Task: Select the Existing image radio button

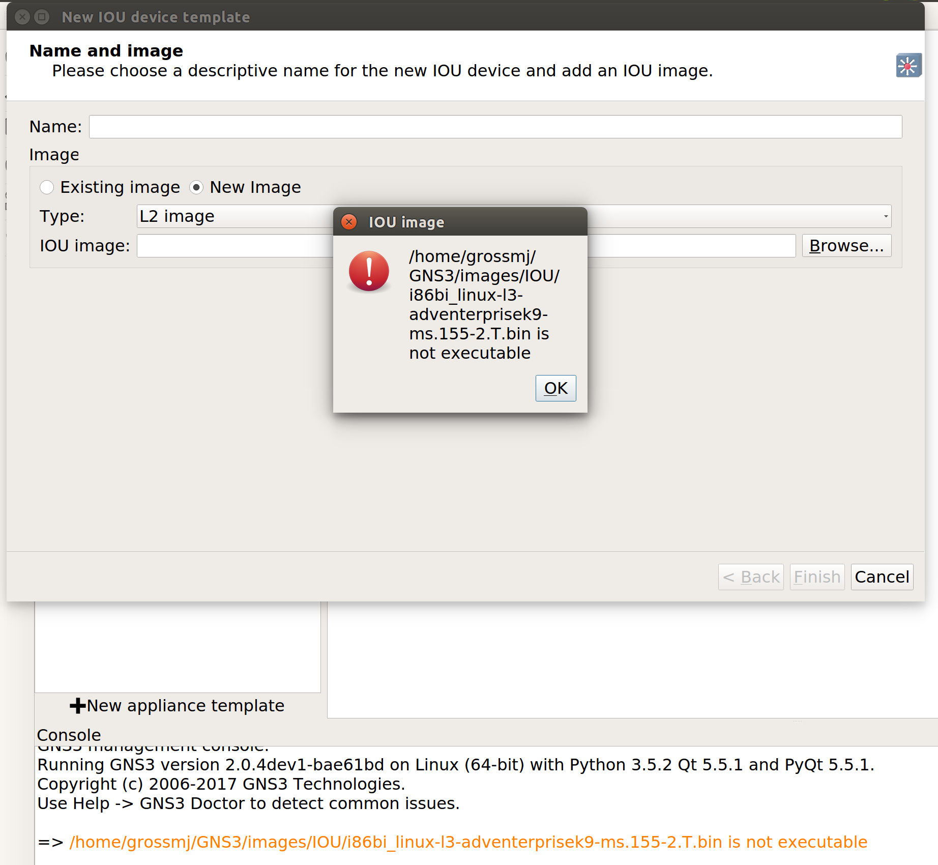Action: tap(46, 187)
